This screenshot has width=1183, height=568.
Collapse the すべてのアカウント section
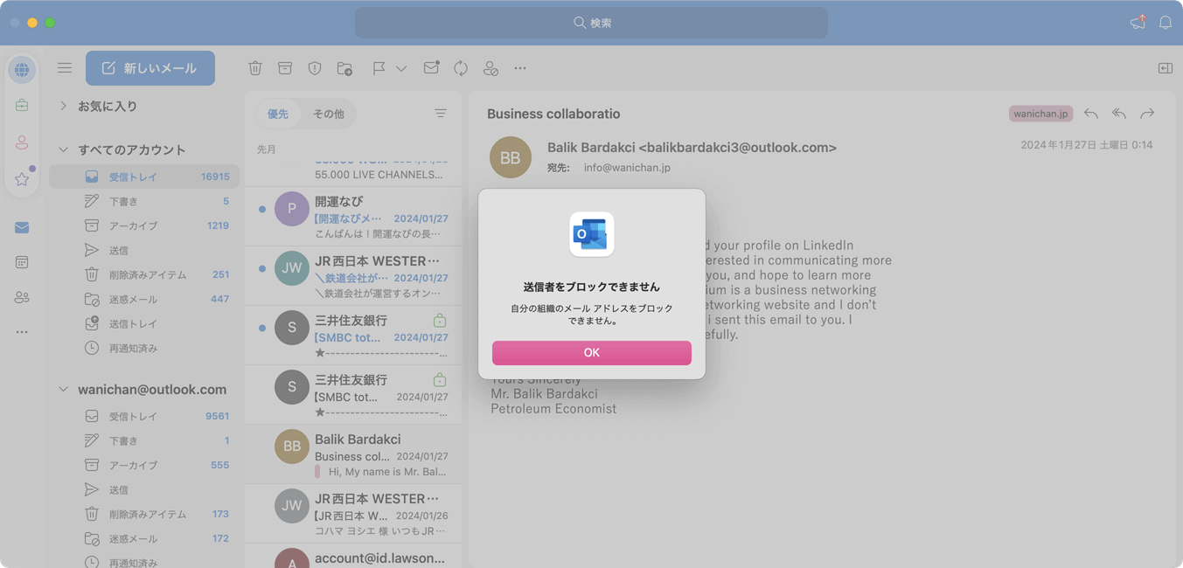coord(62,149)
